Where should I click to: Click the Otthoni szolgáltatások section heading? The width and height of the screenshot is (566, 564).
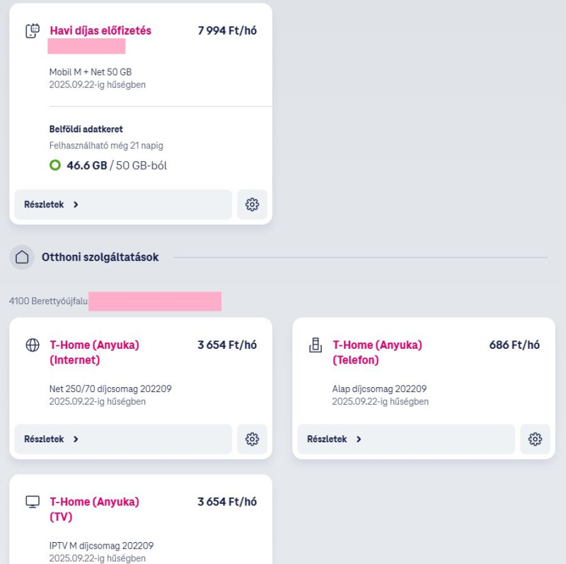point(100,257)
